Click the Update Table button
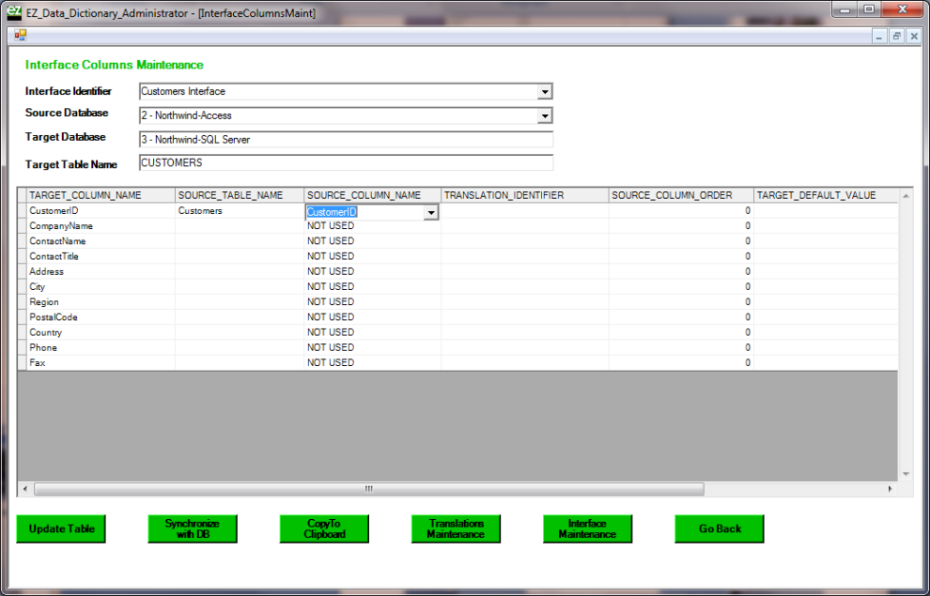The width and height of the screenshot is (930, 596). 61,528
